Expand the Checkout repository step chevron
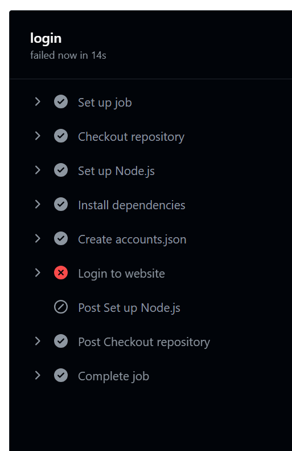Image resolution: width=292 pixels, height=451 pixels. pos(38,136)
